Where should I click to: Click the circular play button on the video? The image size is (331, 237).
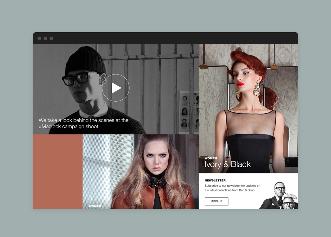[116, 88]
